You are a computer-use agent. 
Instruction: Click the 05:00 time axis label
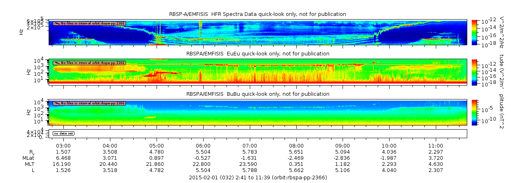157,146
